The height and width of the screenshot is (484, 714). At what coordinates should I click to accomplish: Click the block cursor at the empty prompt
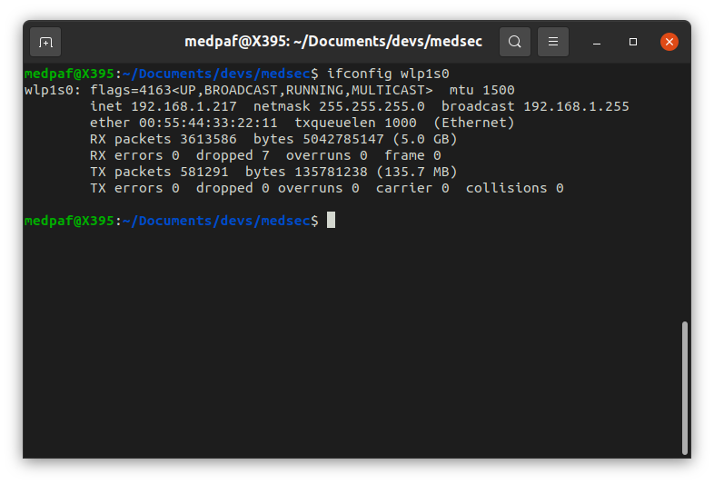pos(332,221)
